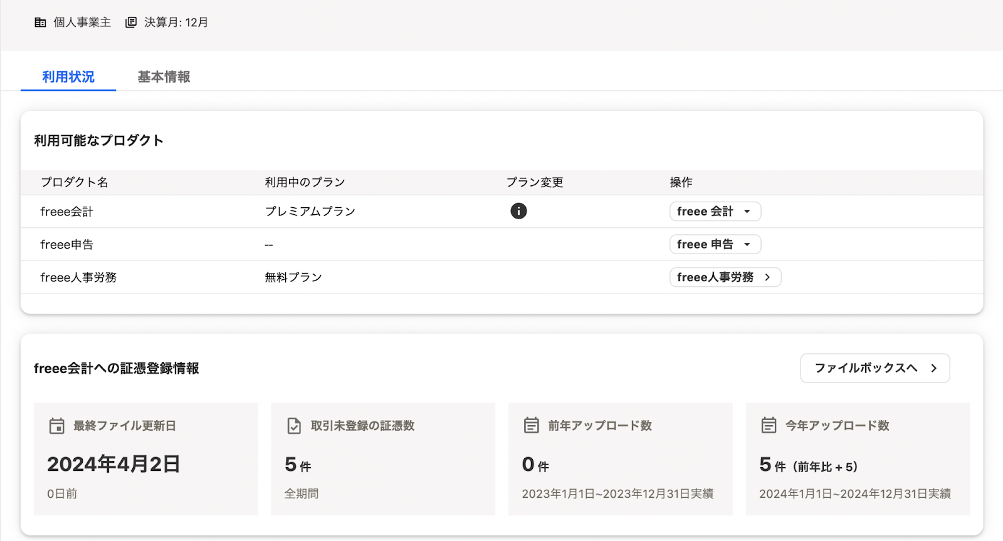Click the freee会計への証憑登録情報 heading
1003x541 pixels.
(117, 368)
